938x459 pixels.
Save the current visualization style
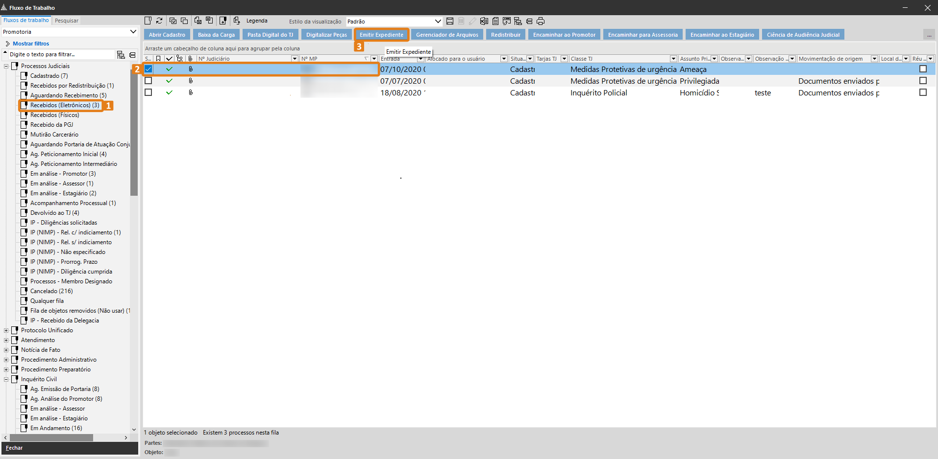[450, 21]
